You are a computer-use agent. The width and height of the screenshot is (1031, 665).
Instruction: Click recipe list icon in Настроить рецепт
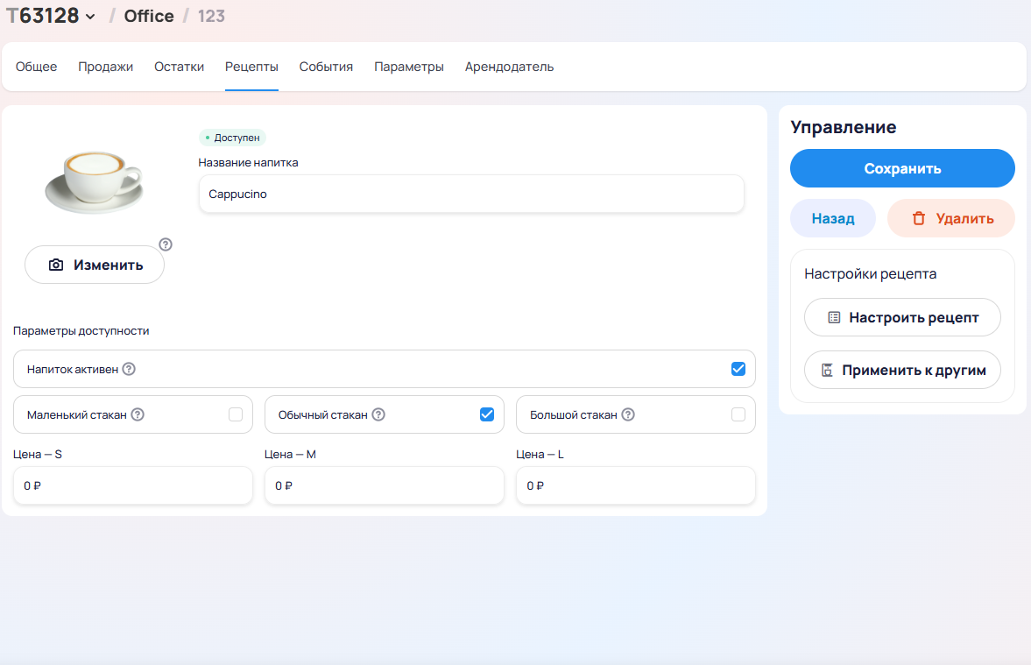pos(834,317)
